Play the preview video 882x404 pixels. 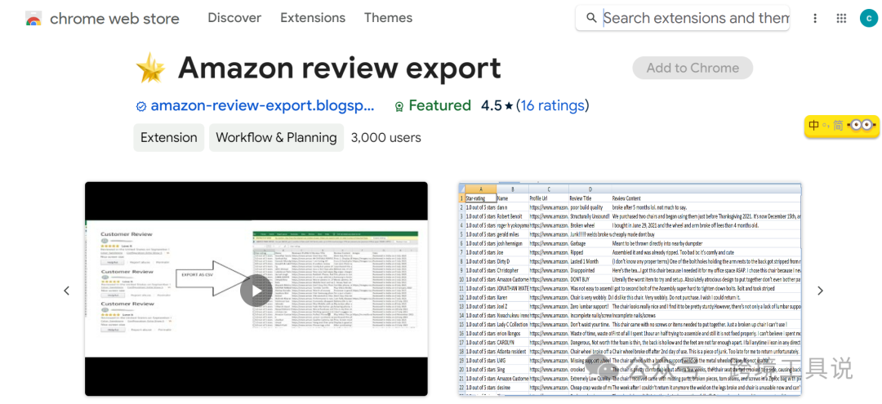tap(256, 291)
